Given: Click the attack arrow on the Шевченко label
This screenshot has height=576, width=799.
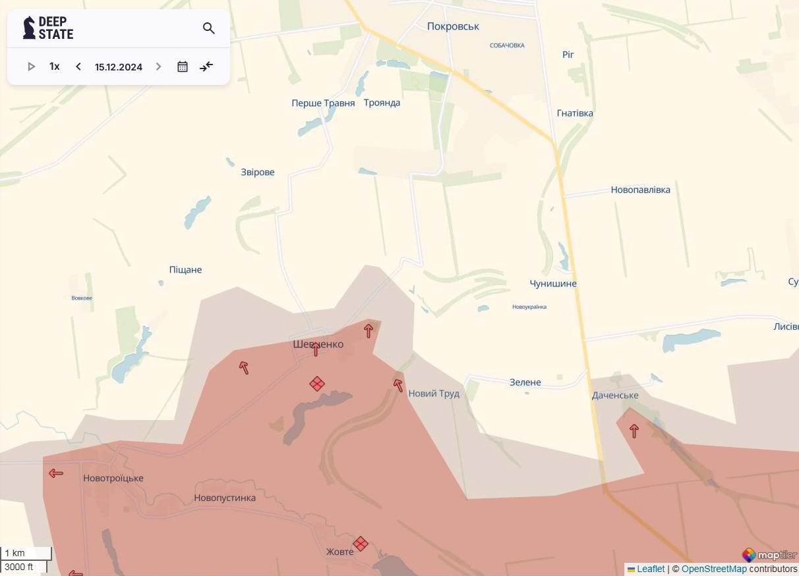Looking at the screenshot, I should pyautogui.click(x=316, y=349).
